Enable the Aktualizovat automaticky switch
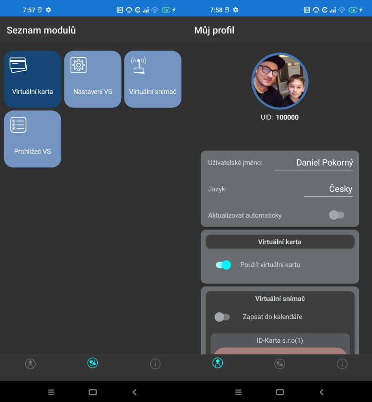Image resolution: width=372 pixels, height=402 pixels. pyautogui.click(x=336, y=215)
